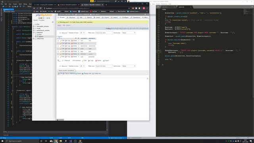Open a new browser tab with plus button

pos(106,5)
